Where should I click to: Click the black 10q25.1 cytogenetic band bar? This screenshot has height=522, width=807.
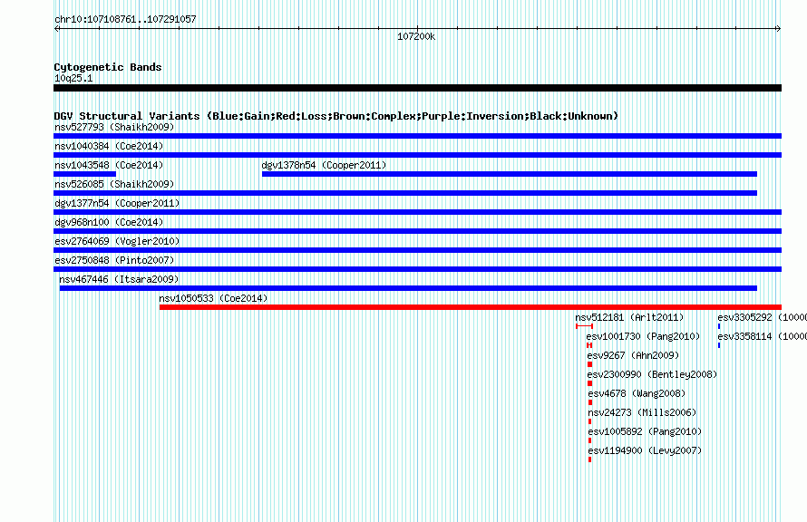pyautogui.click(x=417, y=88)
